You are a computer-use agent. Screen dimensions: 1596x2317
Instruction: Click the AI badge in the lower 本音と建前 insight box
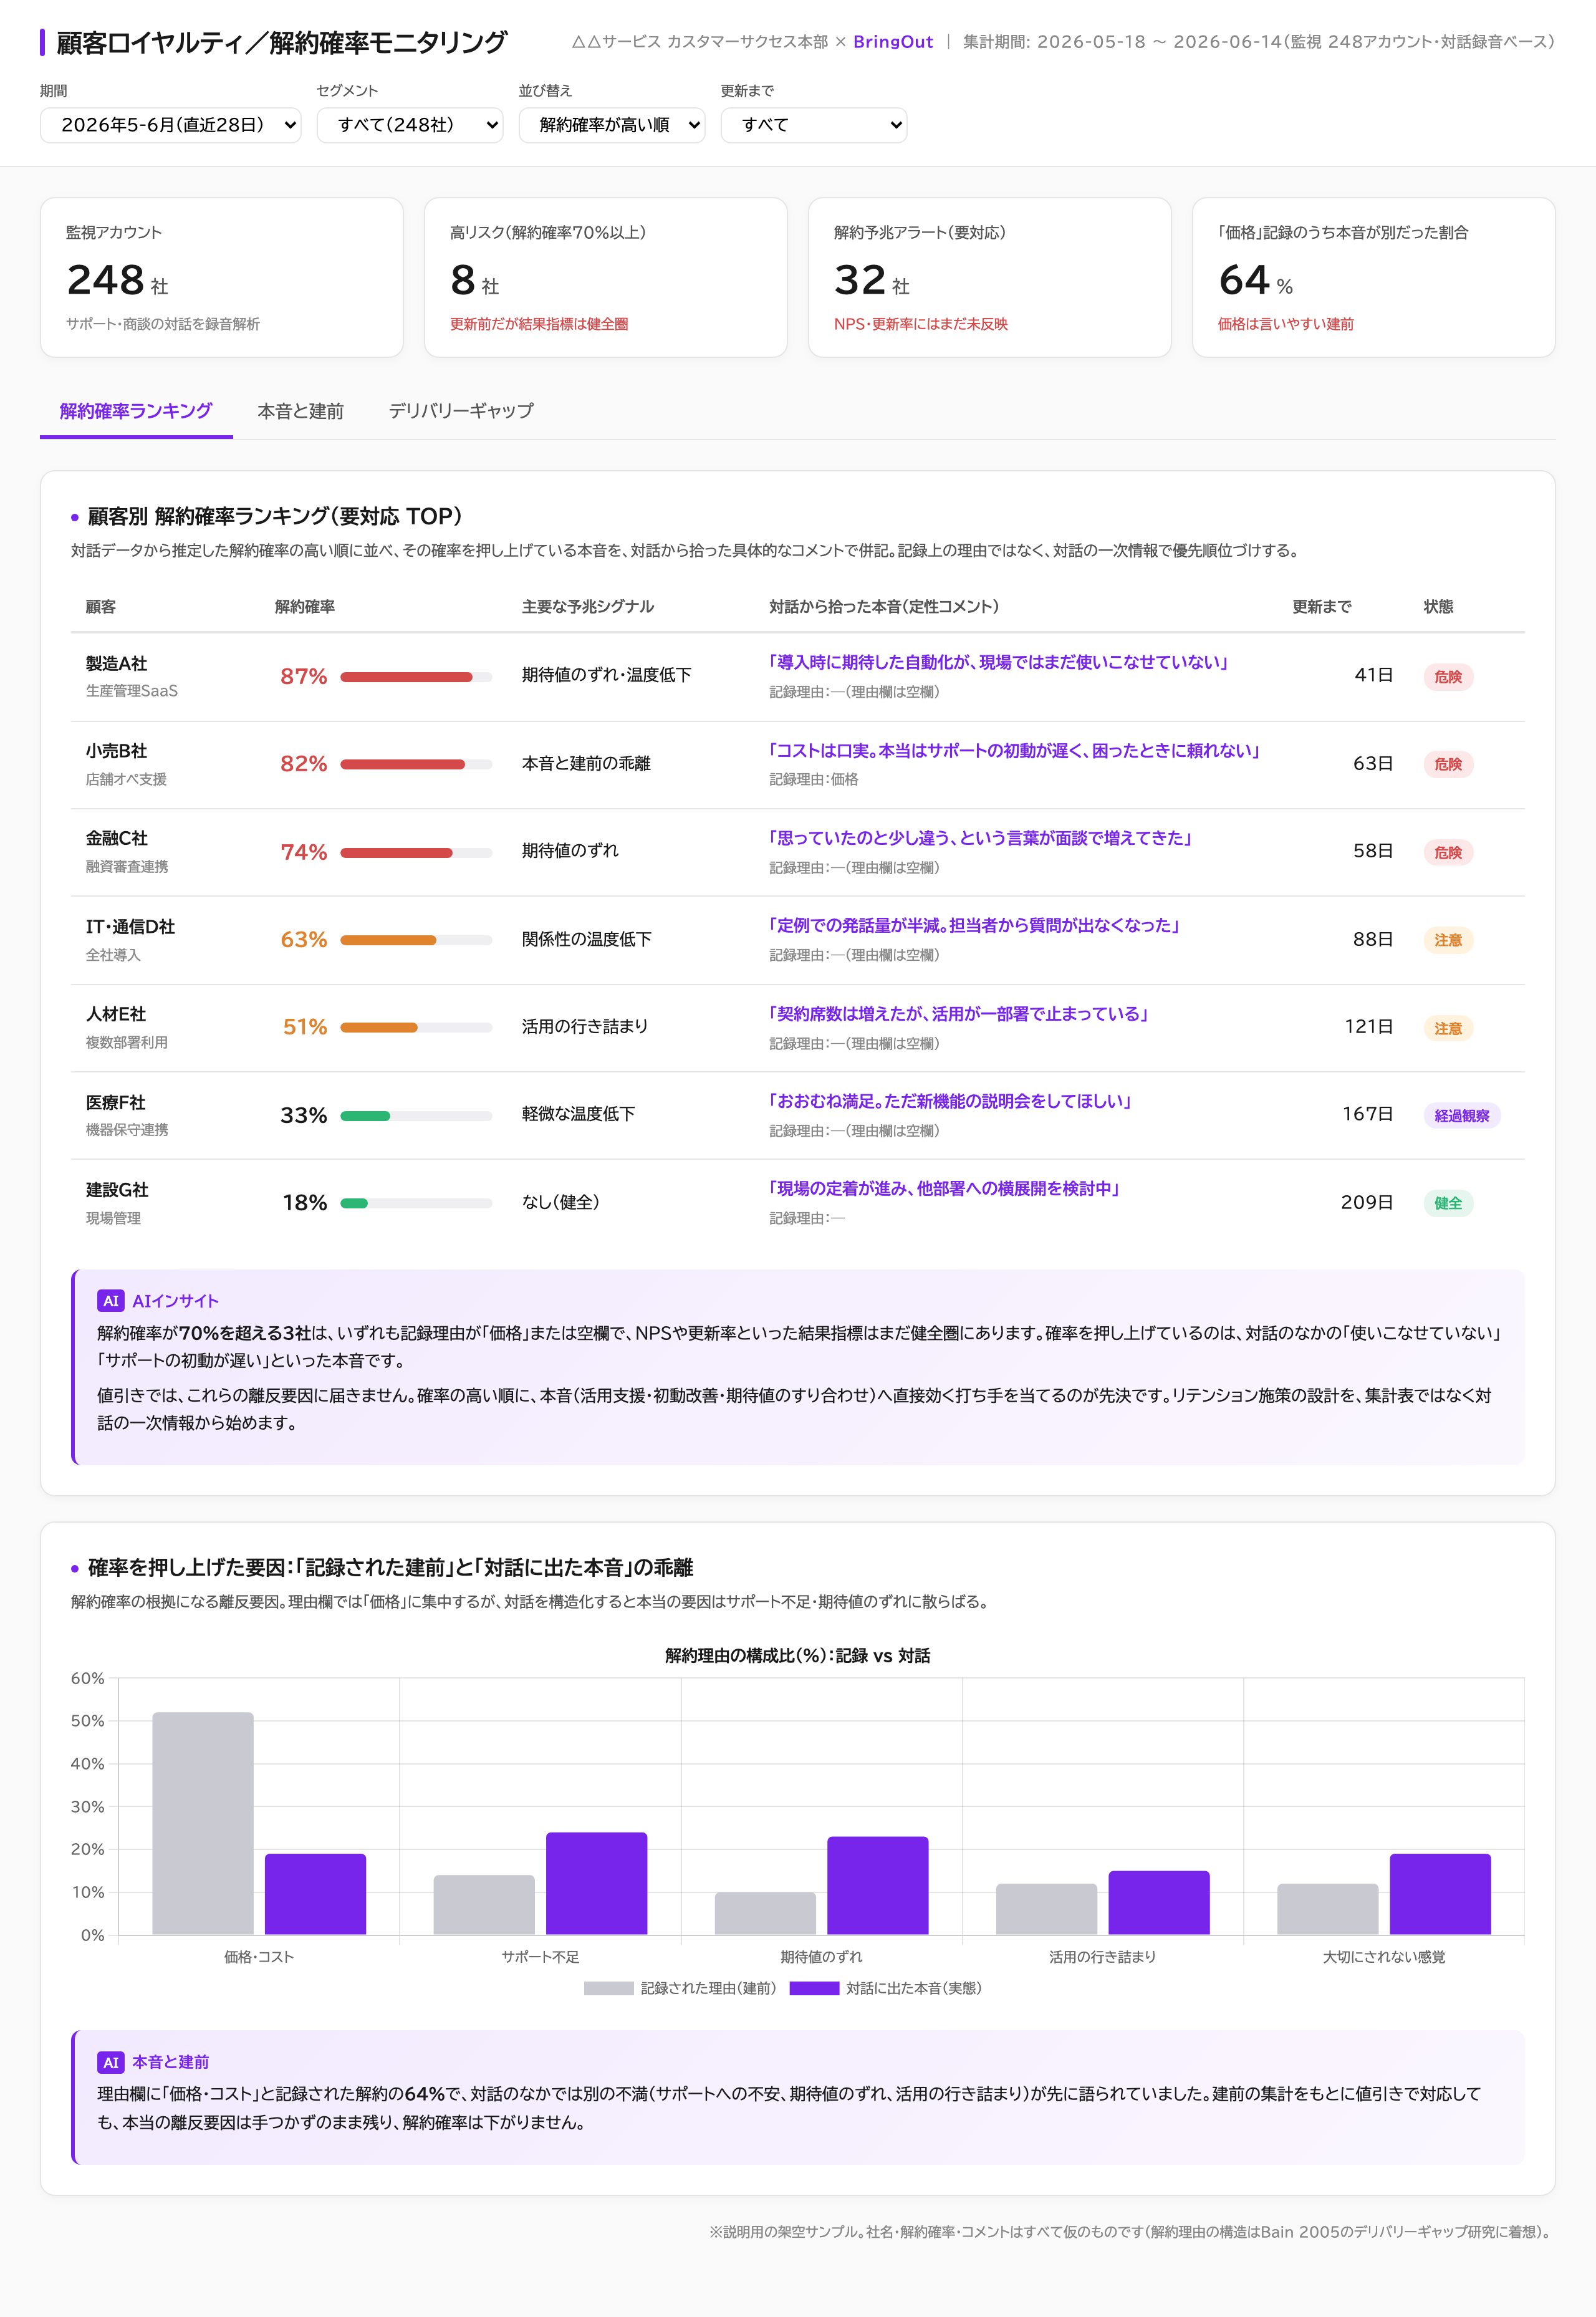110,2062
